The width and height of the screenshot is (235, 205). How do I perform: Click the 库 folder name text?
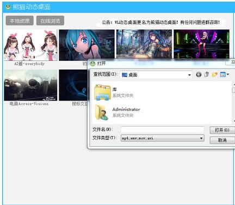[115, 89]
